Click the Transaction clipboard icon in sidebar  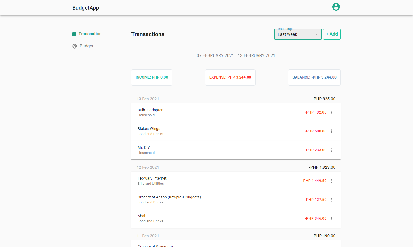pyautogui.click(x=74, y=34)
